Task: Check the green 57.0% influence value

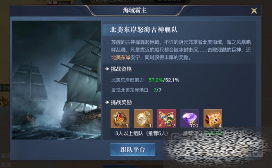Action: pos(156,80)
